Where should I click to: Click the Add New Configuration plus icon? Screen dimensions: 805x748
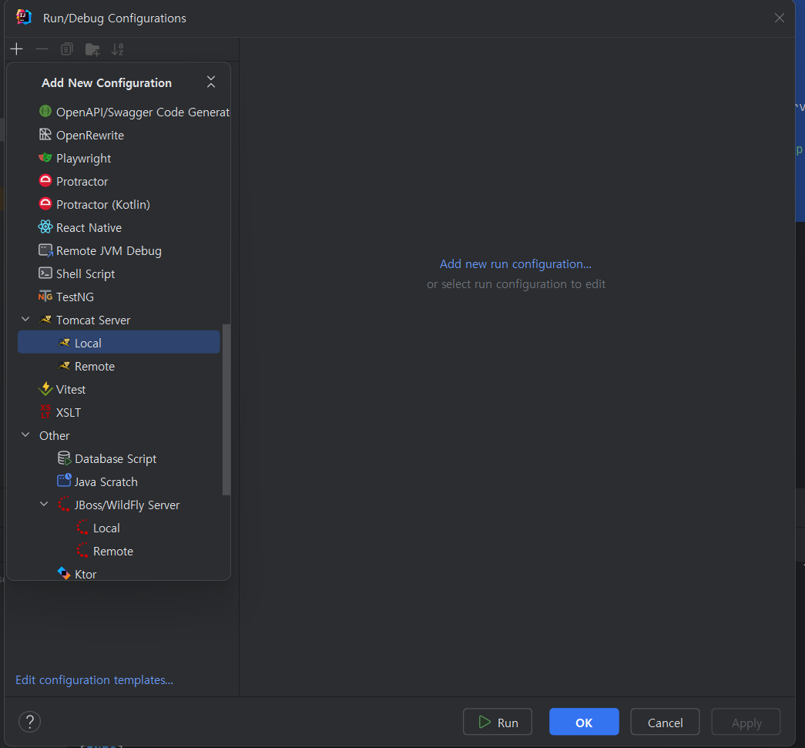16,49
